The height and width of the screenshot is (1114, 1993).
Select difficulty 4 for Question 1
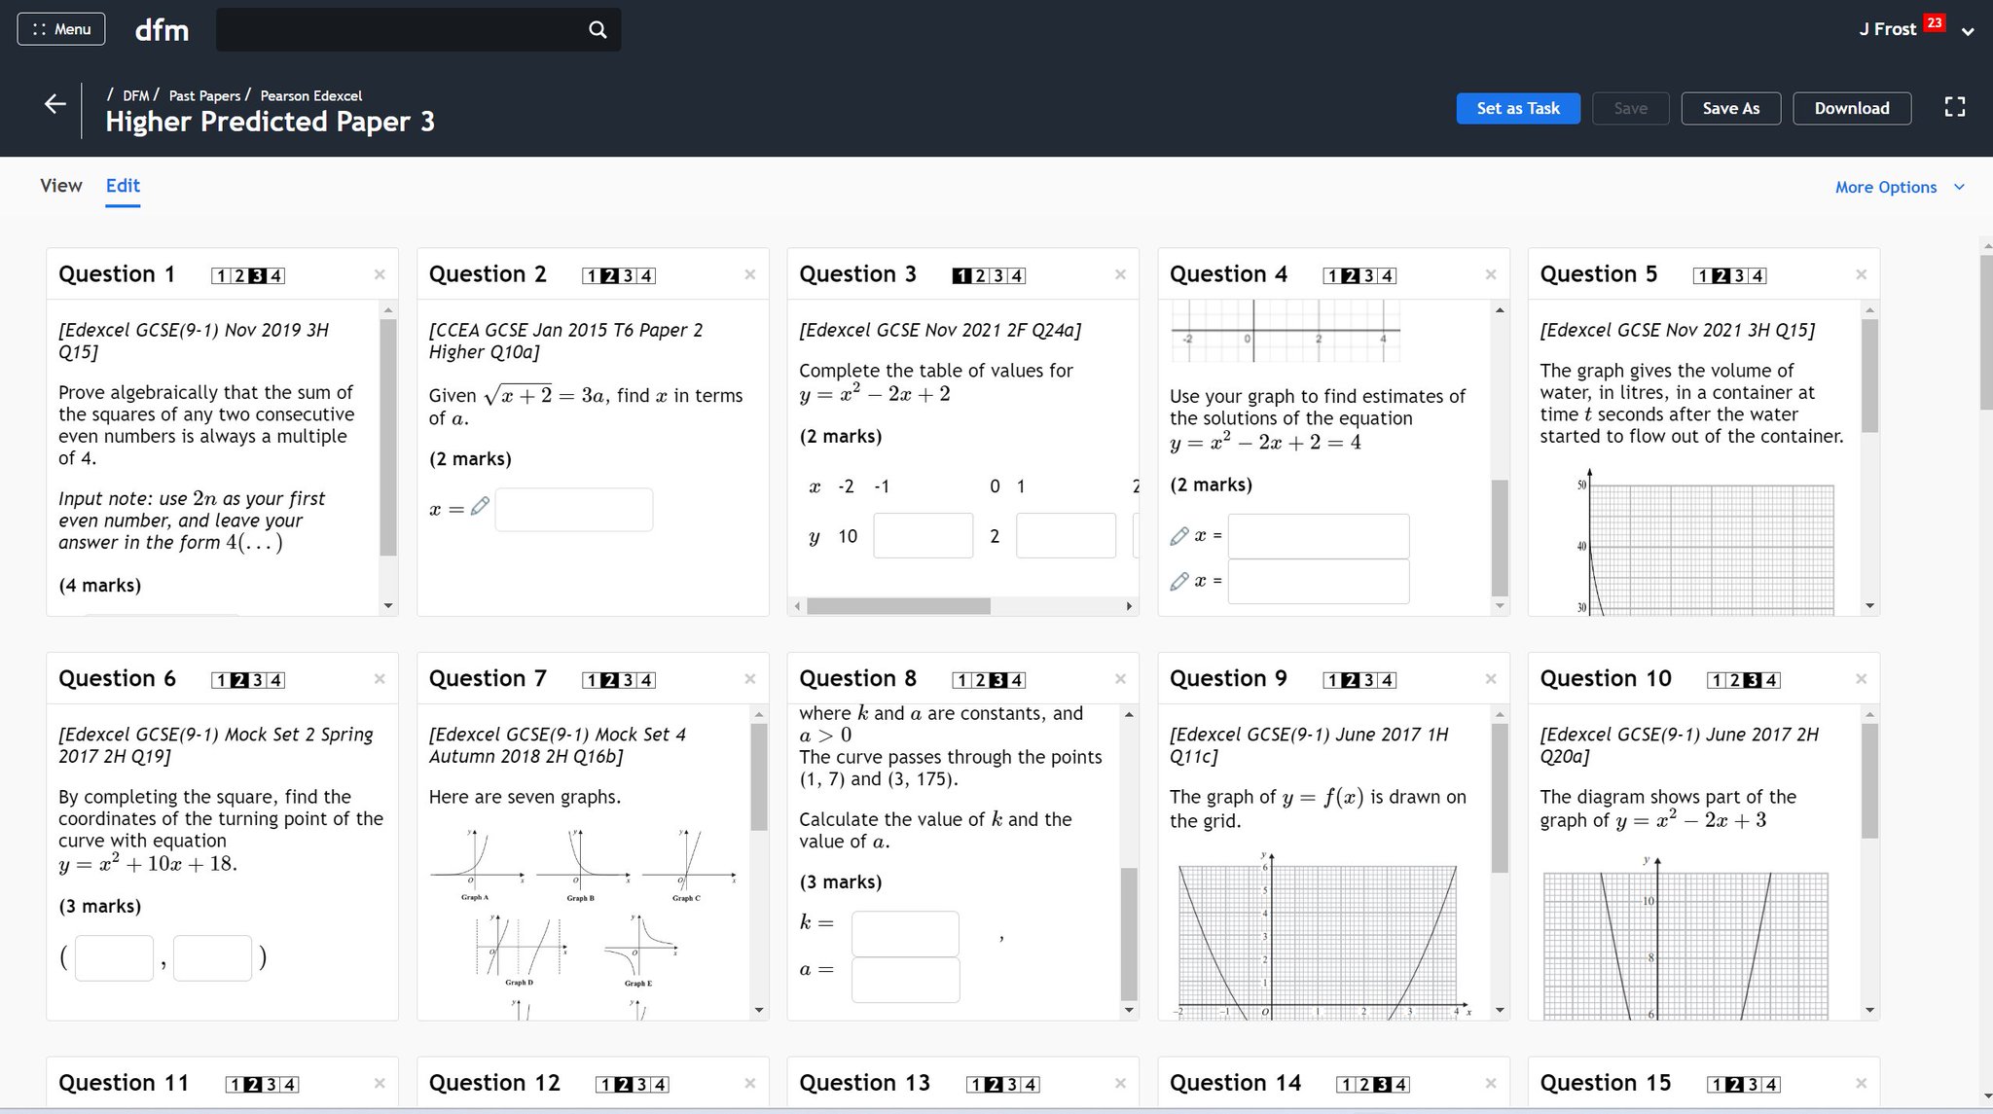276,276
